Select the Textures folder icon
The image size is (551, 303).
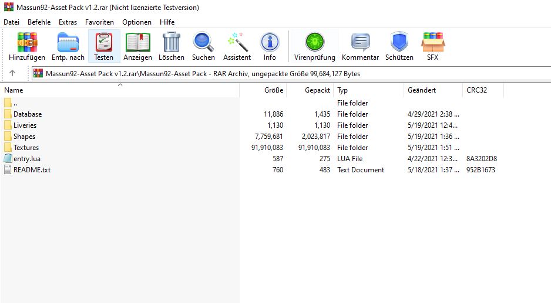point(8,147)
